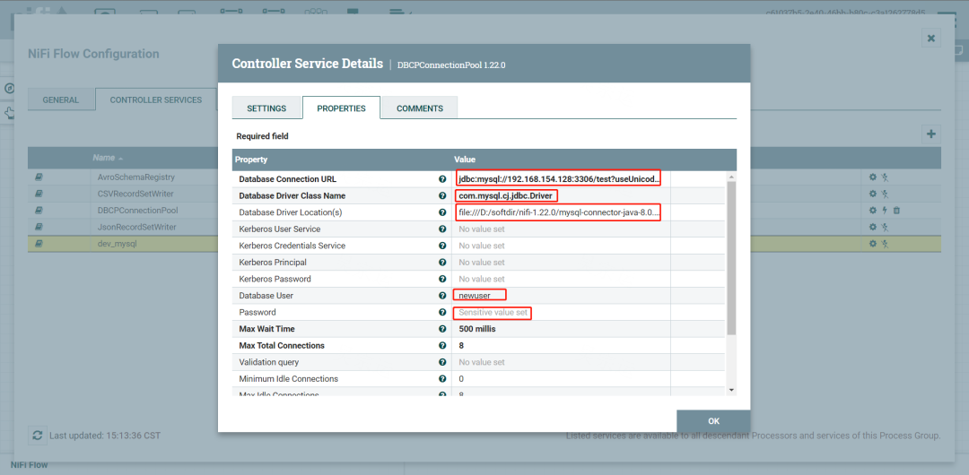Screen dimensions: 969x475
Task: Click the book icon beside CSVRecordSetWriter
Action: [39, 194]
